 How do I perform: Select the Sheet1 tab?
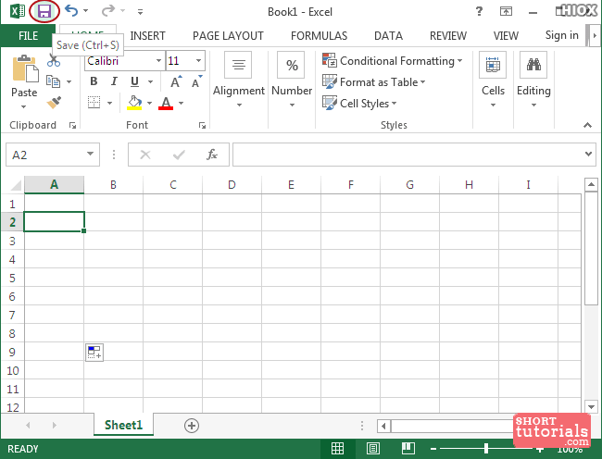pos(123,425)
